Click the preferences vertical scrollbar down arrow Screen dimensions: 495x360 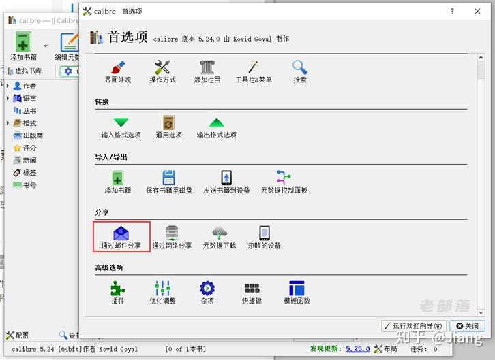pyautogui.click(x=481, y=312)
